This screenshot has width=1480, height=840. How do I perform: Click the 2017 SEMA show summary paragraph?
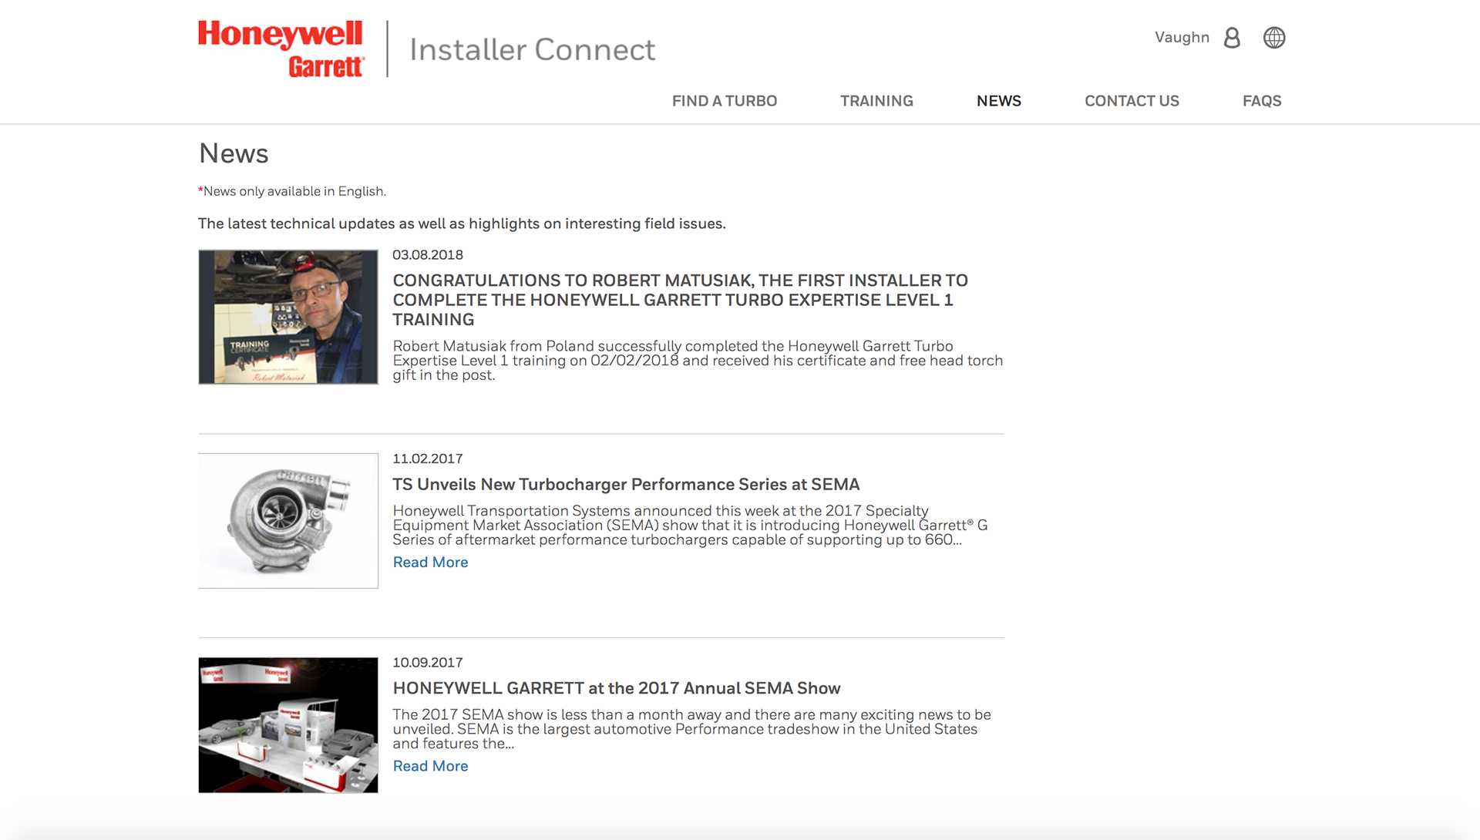click(691, 729)
